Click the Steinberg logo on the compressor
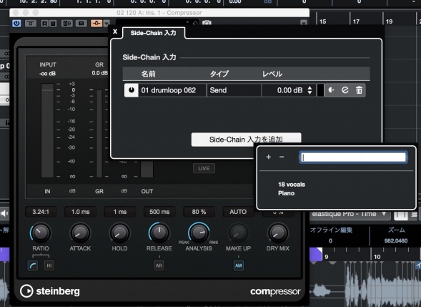This screenshot has height=307, width=421. point(50,291)
